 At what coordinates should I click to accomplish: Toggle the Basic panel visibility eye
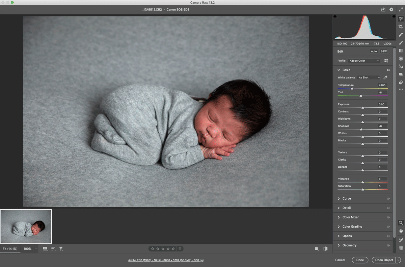coord(388,70)
